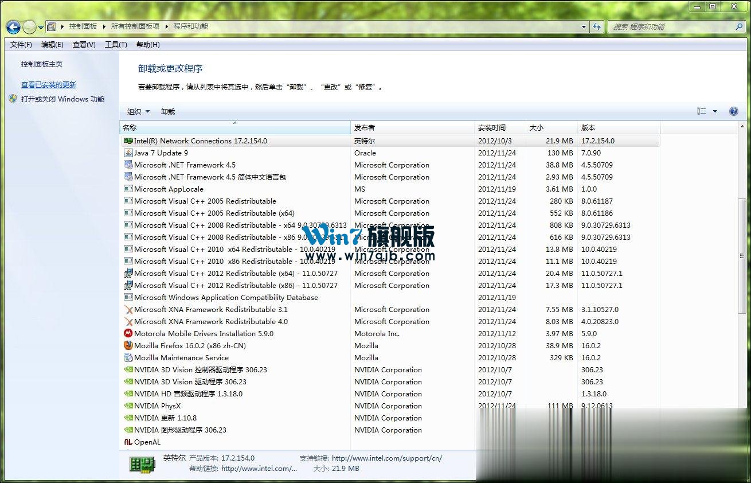
Task: Click 所有控制面板项 in the address breadcrumb
Action: click(x=135, y=26)
